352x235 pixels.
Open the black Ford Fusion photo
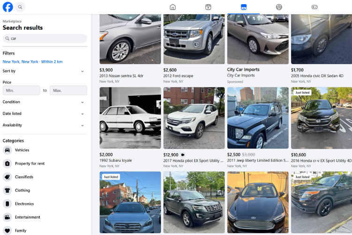[x=258, y=203]
